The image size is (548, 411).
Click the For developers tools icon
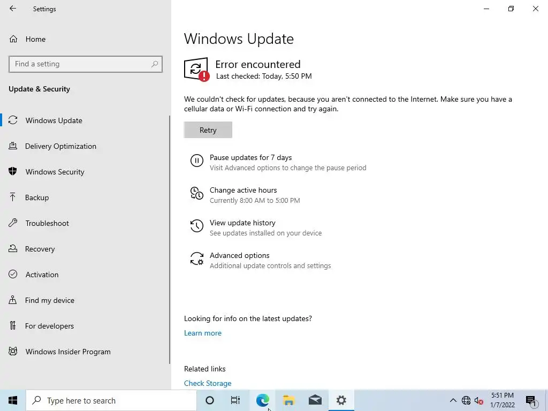(13, 326)
